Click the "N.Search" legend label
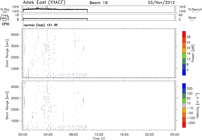Image resolution: width=202 pixels, height=140 pixels. click(x=195, y=9)
